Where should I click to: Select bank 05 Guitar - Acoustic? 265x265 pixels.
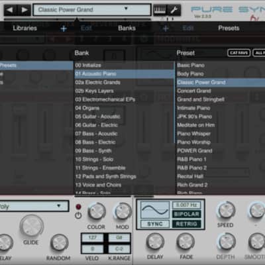coord(125,117)
